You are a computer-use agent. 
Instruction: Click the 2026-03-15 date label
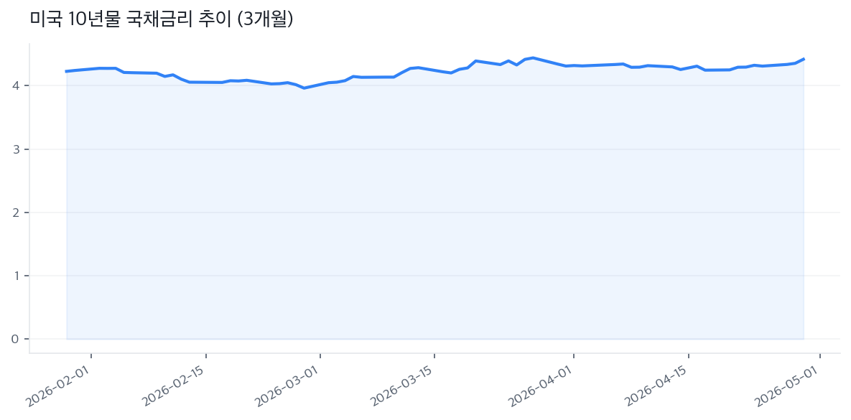pyautogui.click(x=403, y=387)
